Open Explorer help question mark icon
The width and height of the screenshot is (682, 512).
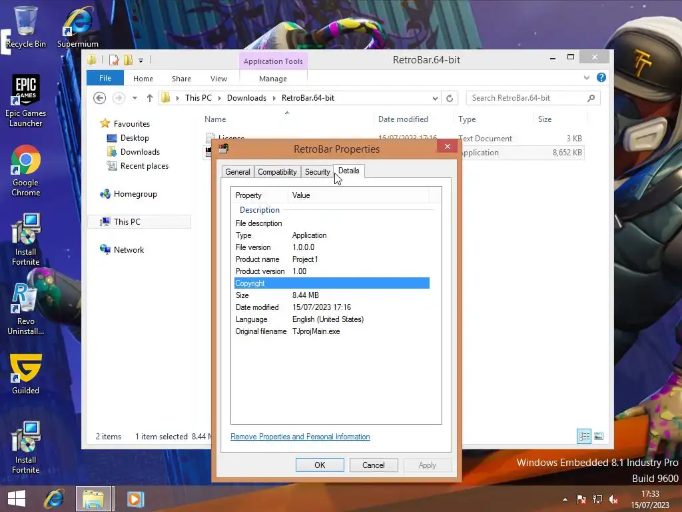[601, 77]
